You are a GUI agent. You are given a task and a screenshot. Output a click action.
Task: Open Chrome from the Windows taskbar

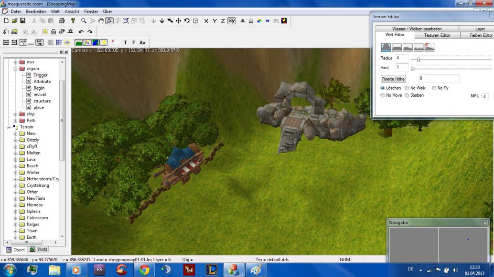click(144, 270)
